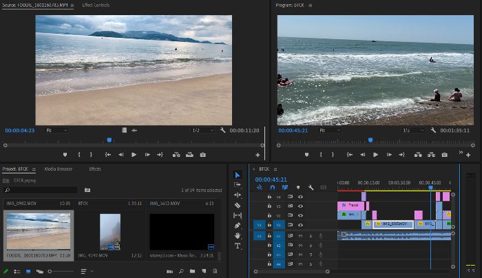Add marker on the timeline panel
The image size is (482, 278).
(x=298, y=187)
